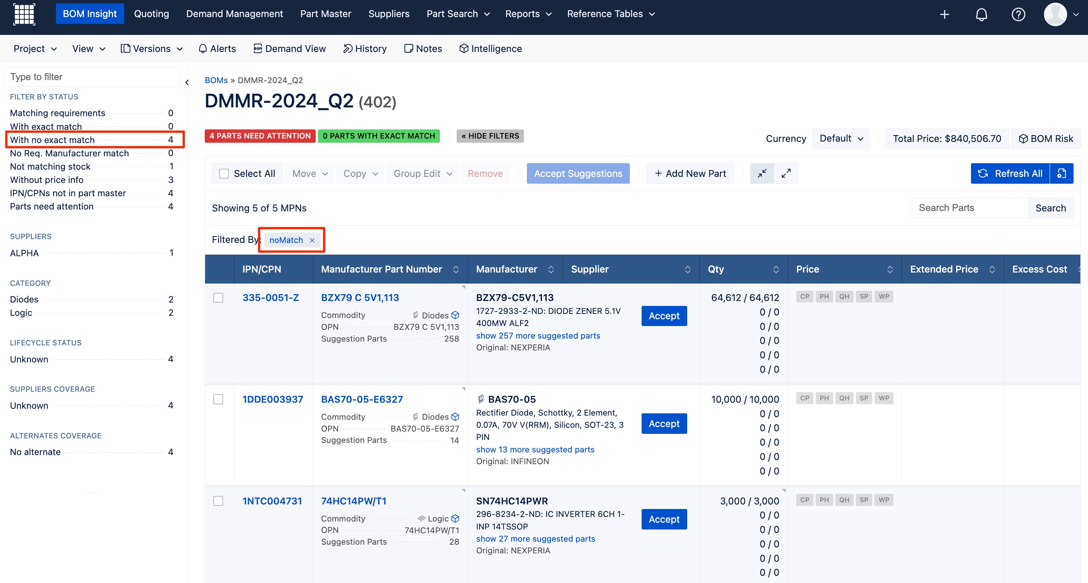Collapse the filter sidebar with the chevron
Viewport: 1088px width, 583px height.
187,82
